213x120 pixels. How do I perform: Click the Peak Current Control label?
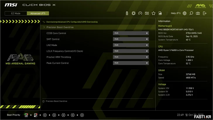(58, 63)
